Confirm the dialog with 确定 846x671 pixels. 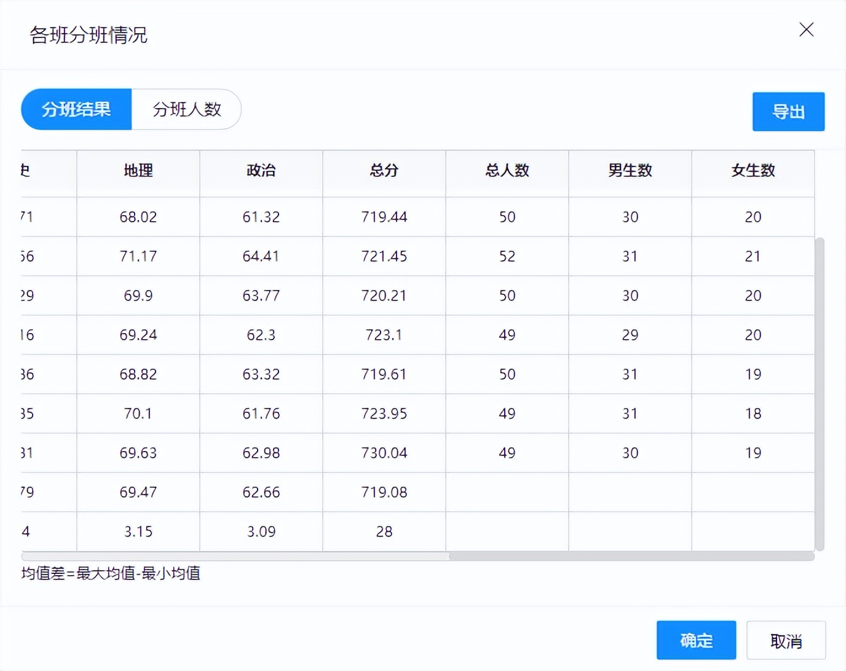(x=695, y=640)
